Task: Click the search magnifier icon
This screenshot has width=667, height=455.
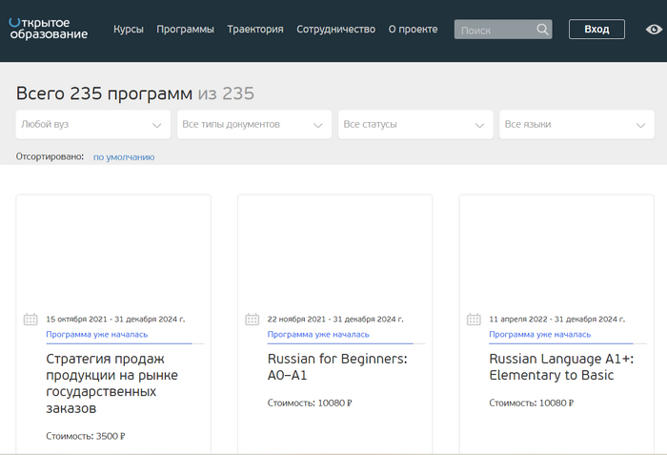Action: [542, 30]
